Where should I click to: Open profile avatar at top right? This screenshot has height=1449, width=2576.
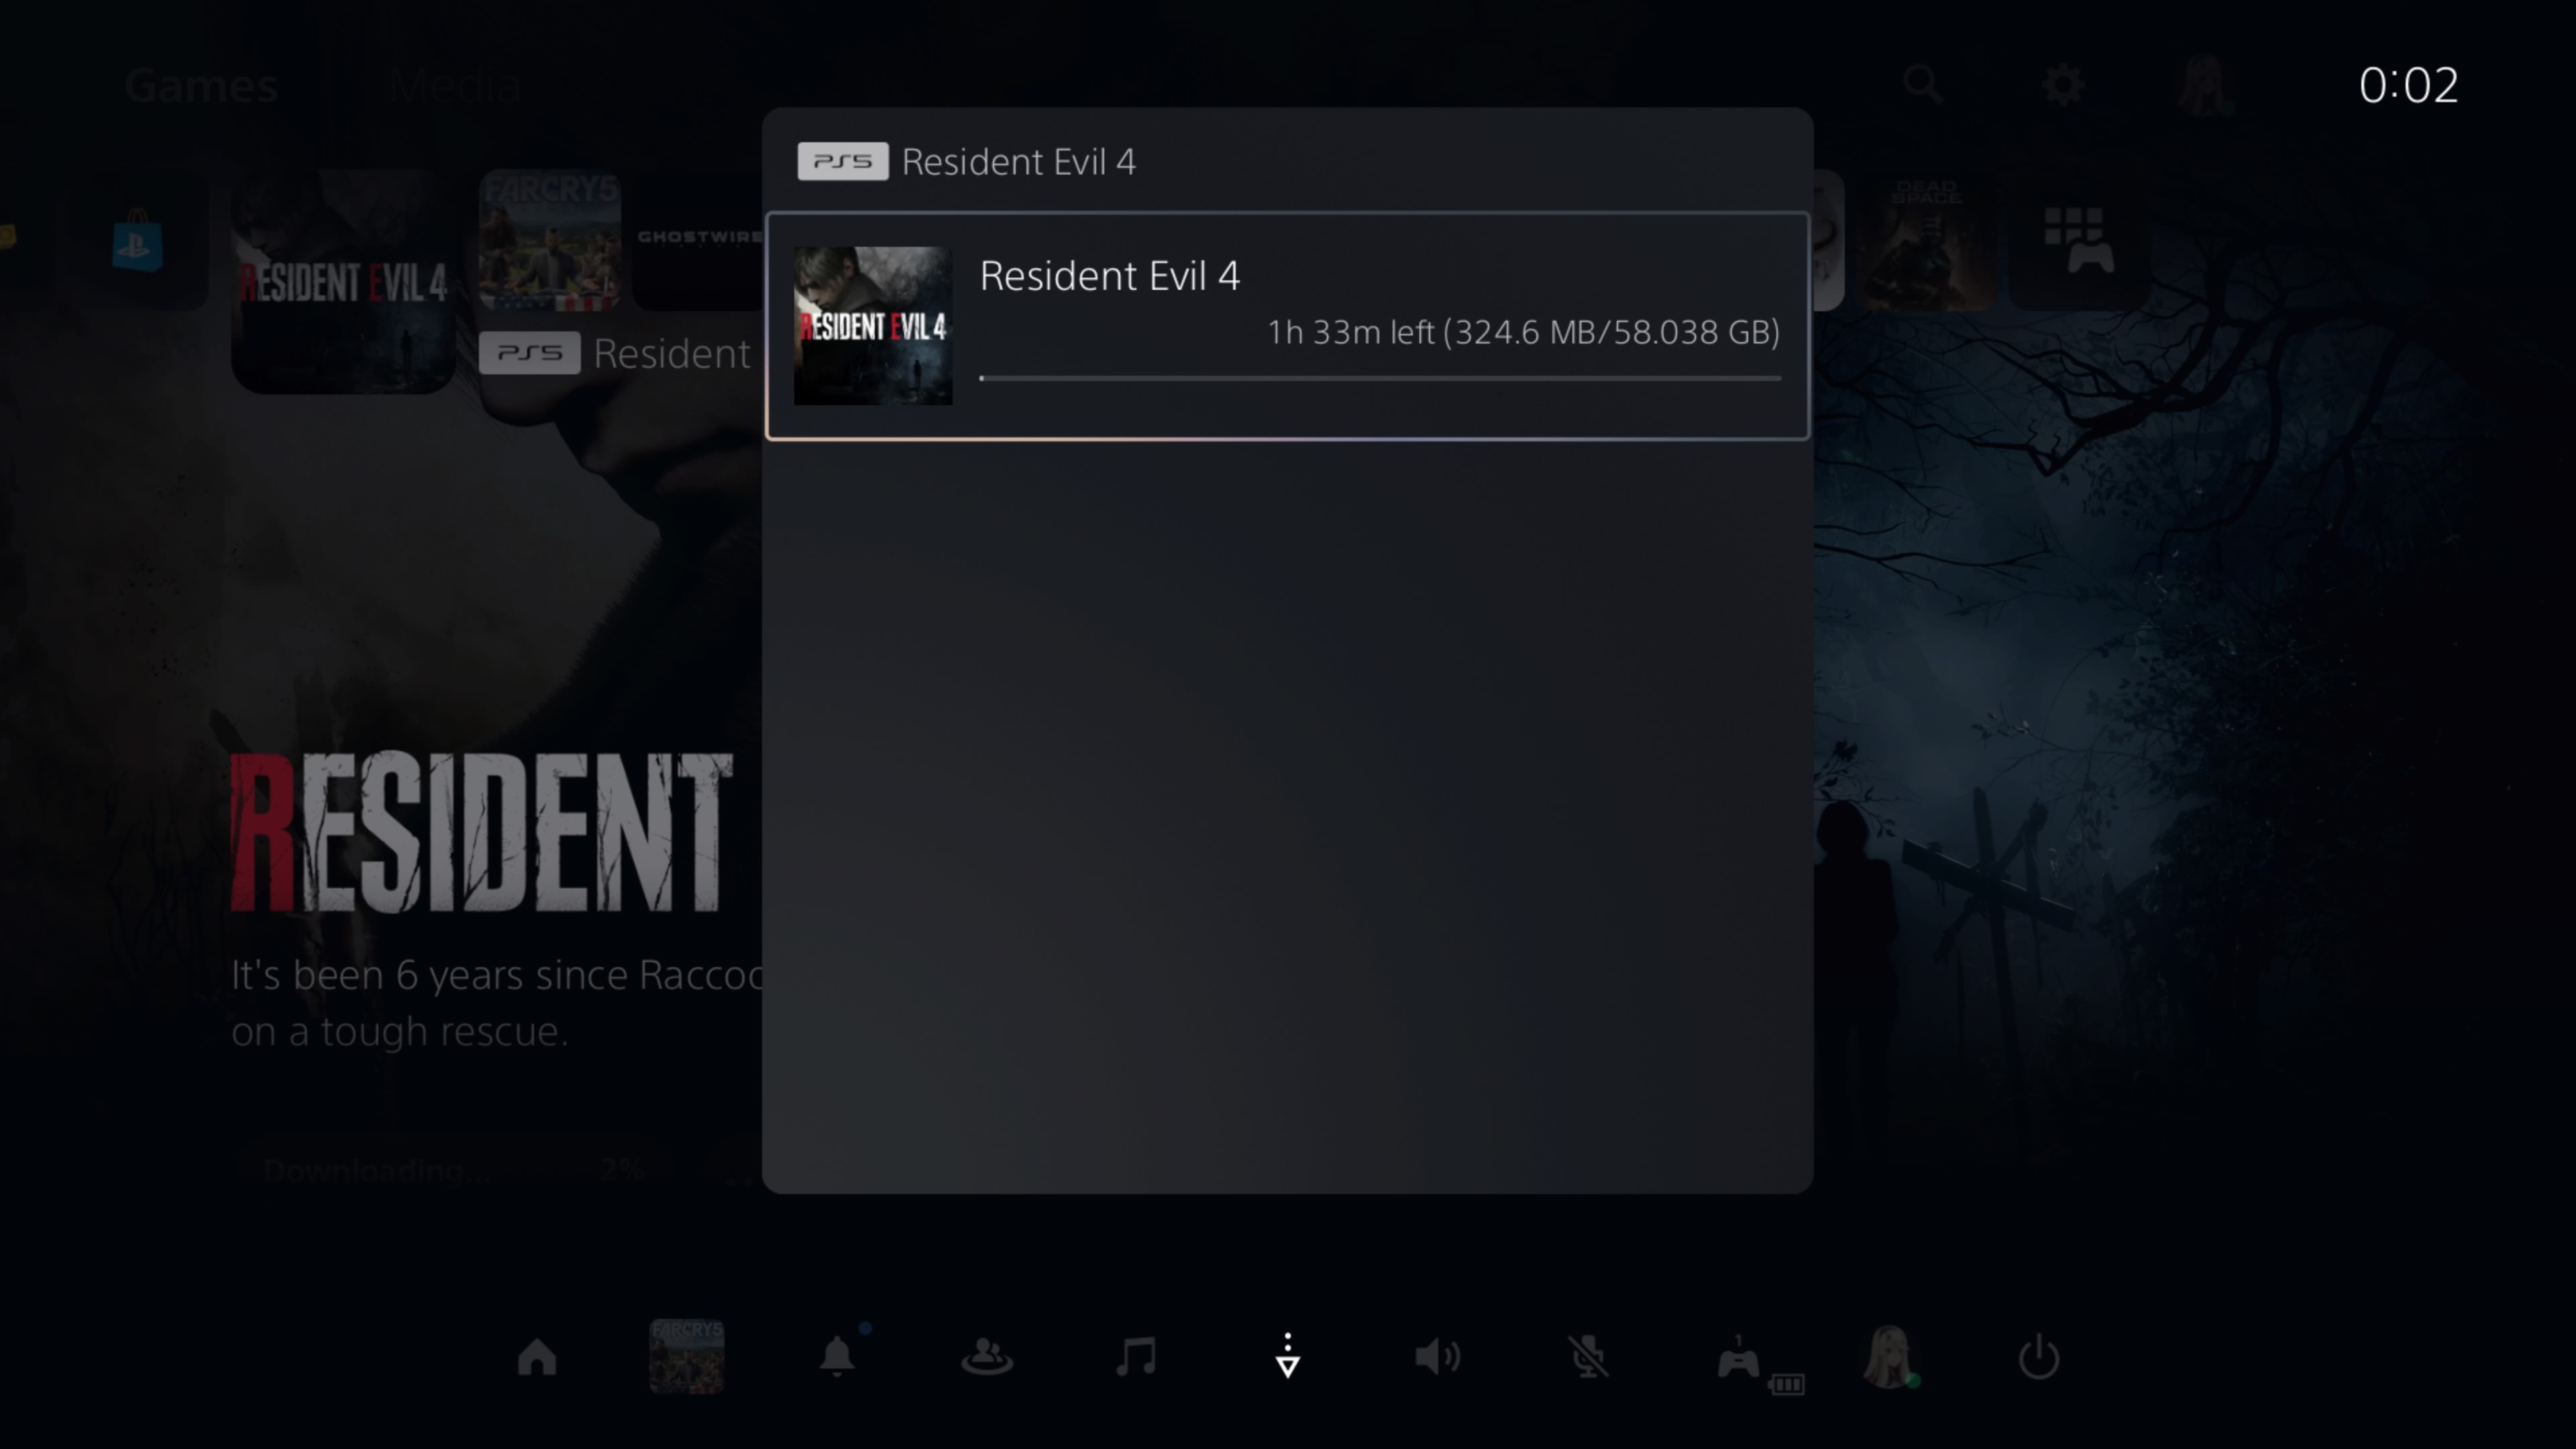click(x=2205, y=85)
